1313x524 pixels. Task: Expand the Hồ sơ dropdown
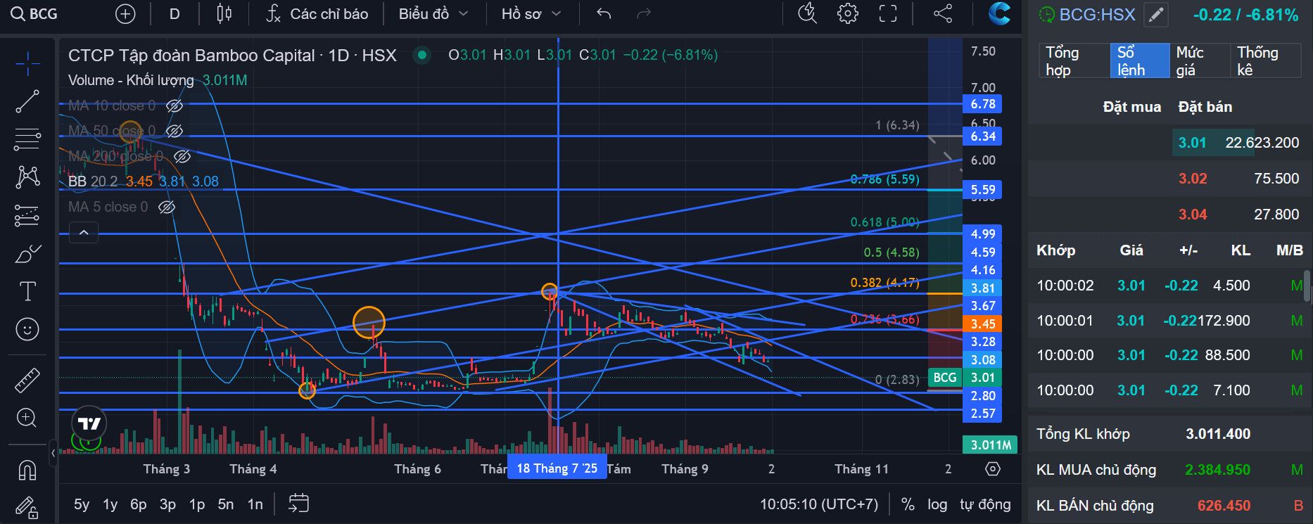point(531,13)
